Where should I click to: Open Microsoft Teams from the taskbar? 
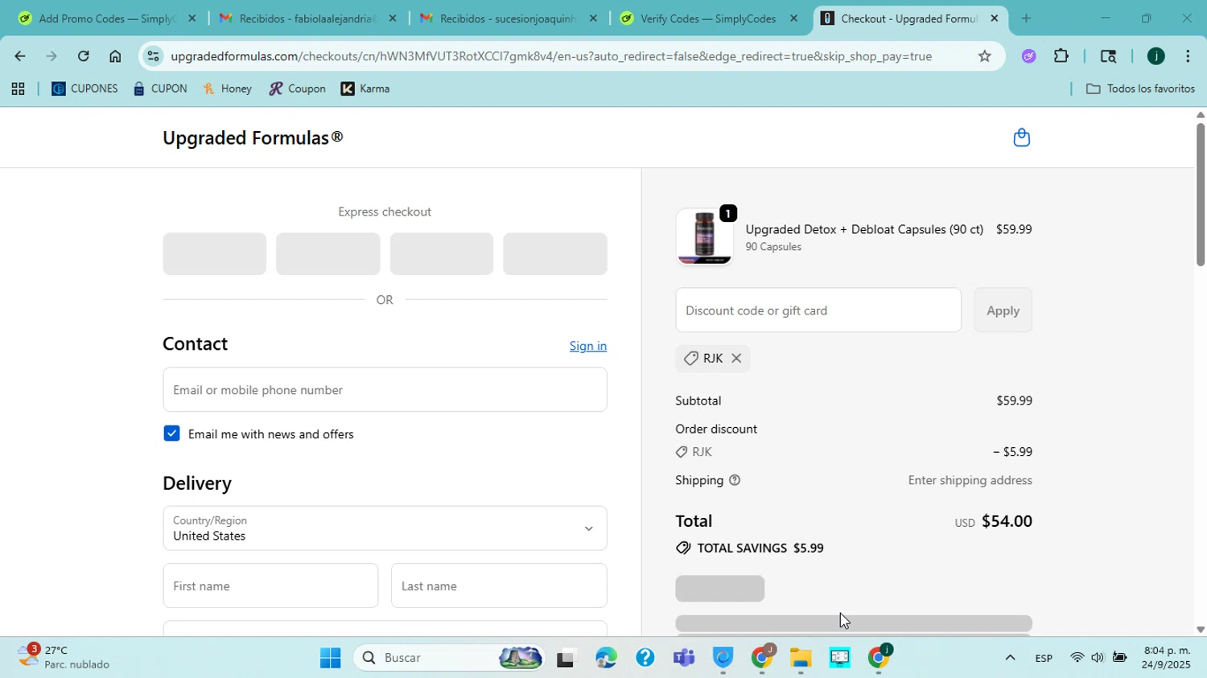coord(684,658)
